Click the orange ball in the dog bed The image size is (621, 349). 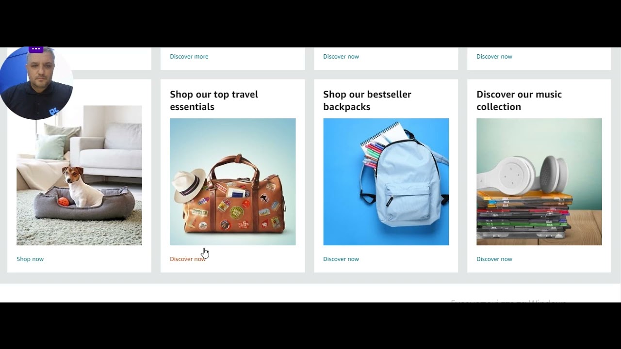tap(64, 202)
